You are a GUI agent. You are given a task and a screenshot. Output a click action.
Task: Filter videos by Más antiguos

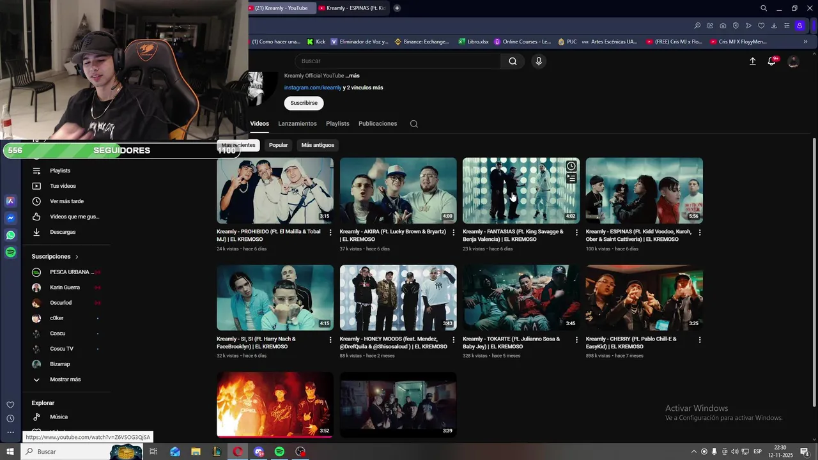pos(318,145)
